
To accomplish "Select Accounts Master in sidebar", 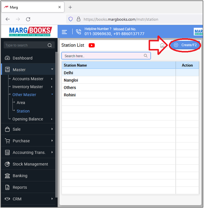I will tap(28, 79).
